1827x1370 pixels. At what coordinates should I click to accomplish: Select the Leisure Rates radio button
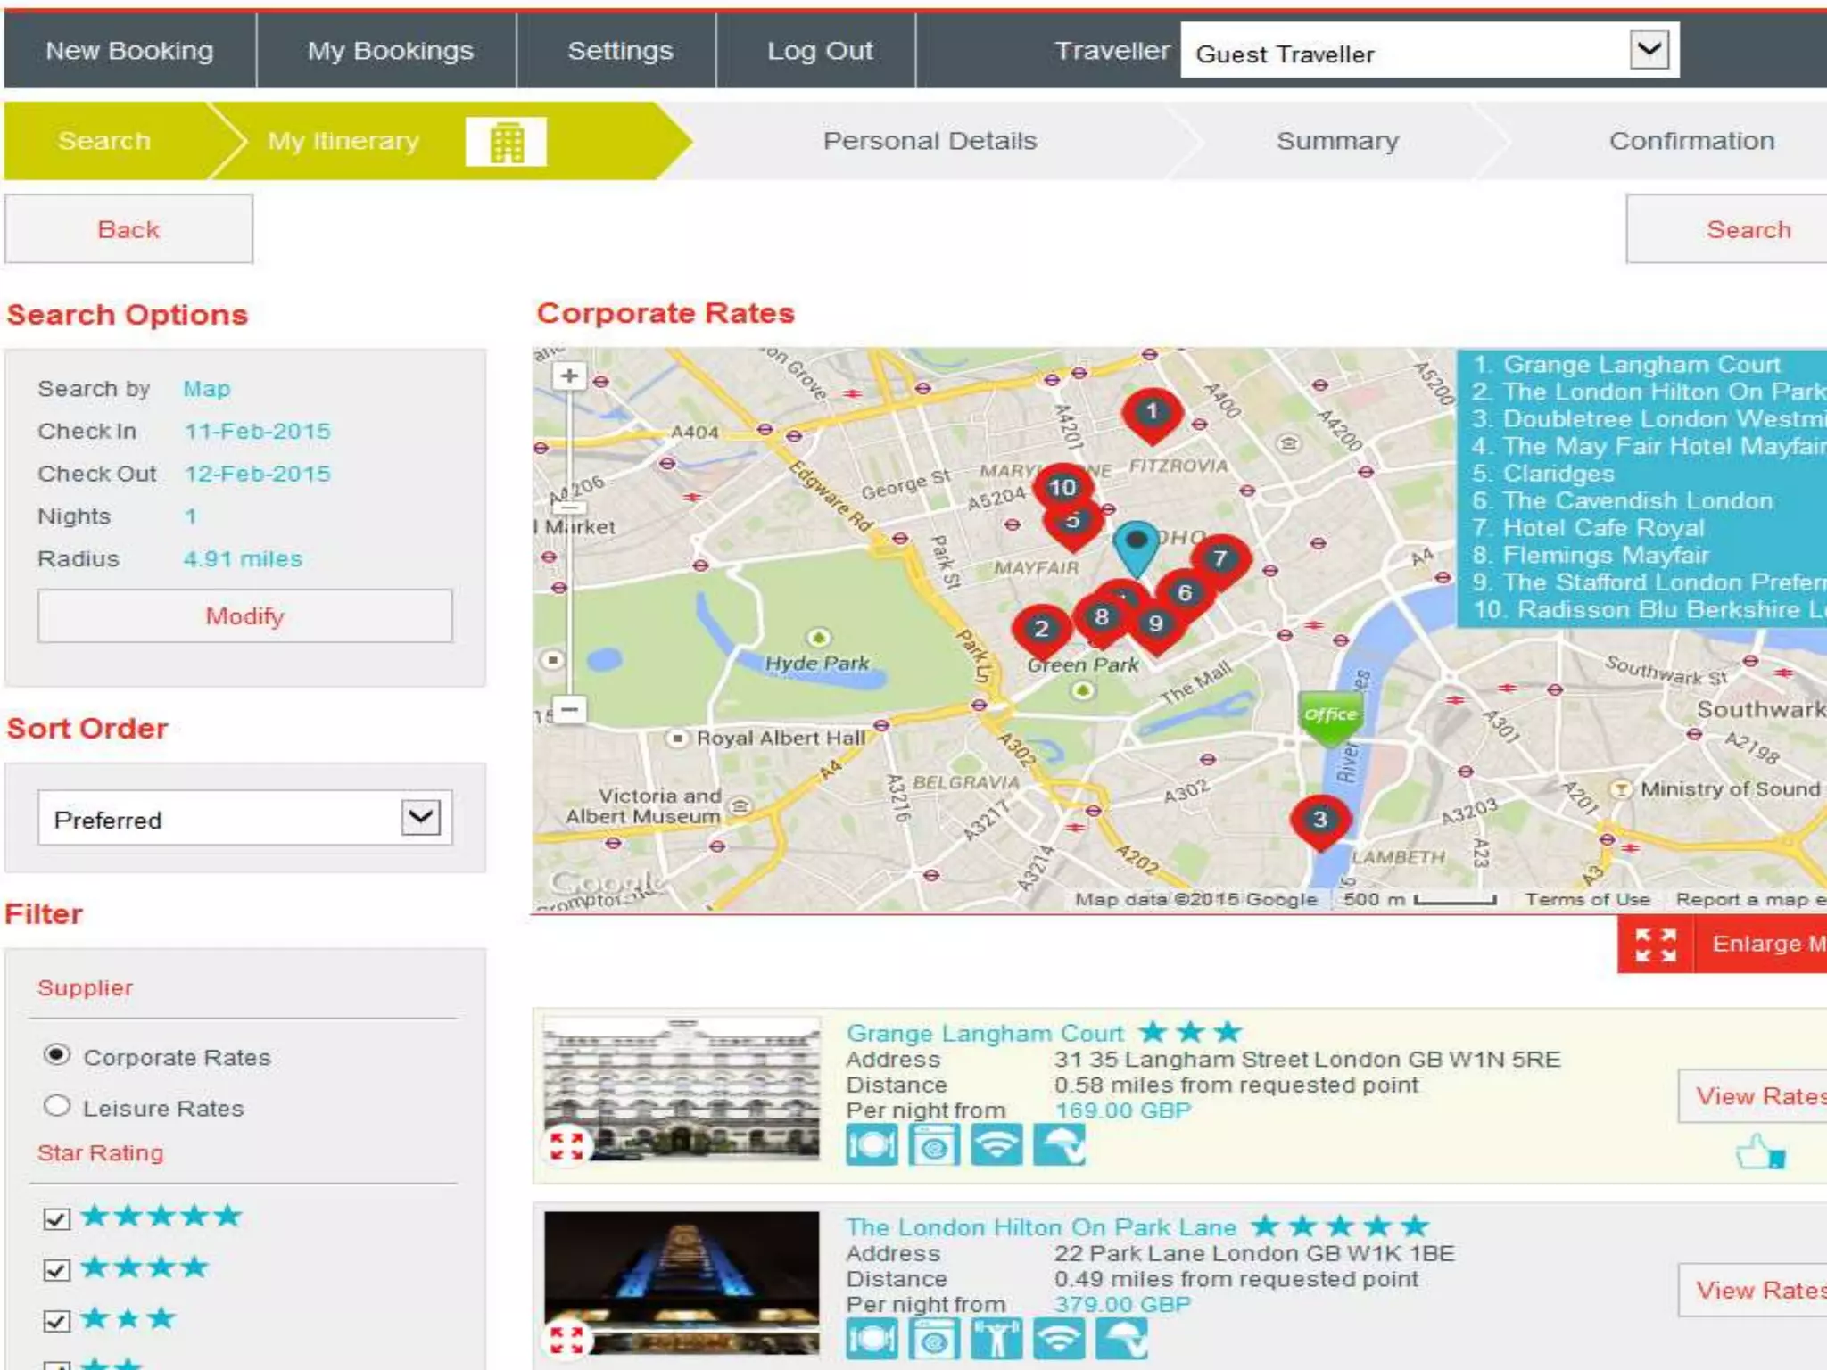coord(57,1106)
